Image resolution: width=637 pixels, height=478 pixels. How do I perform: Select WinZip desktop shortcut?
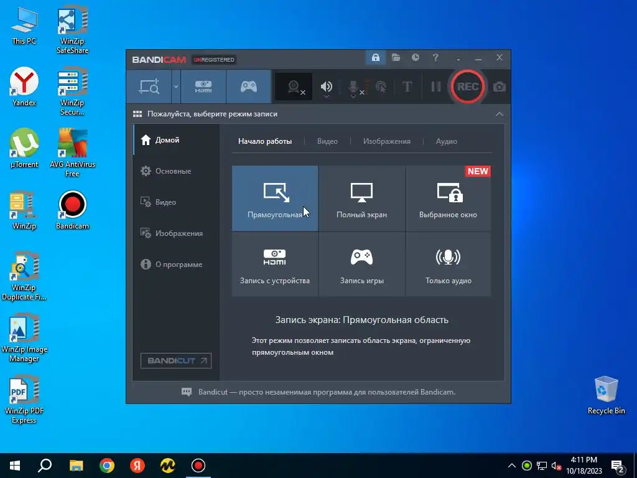[x=24, y=210]
